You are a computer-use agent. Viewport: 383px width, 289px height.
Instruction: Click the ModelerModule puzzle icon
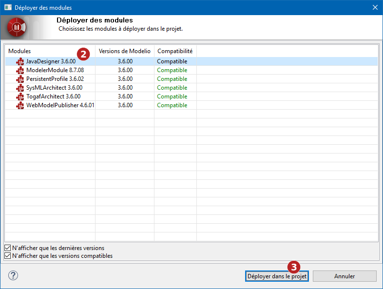click(20, 70)
